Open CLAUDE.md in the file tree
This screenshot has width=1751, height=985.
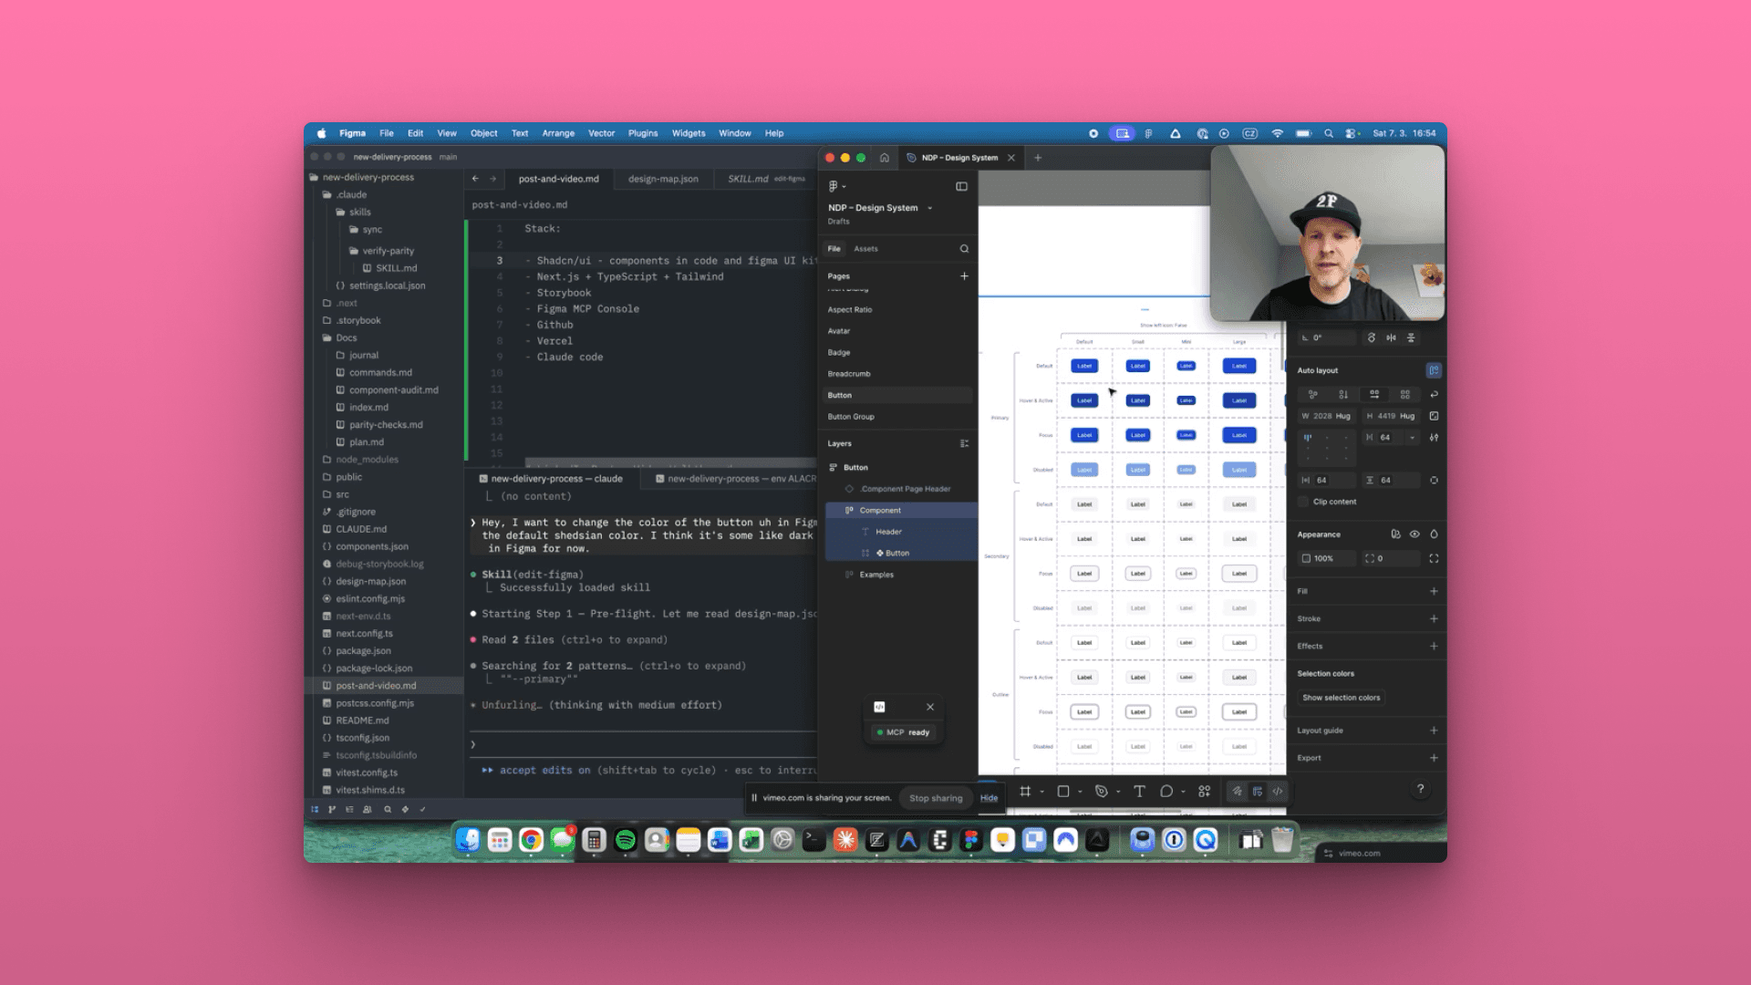click(x=361, y=529)
